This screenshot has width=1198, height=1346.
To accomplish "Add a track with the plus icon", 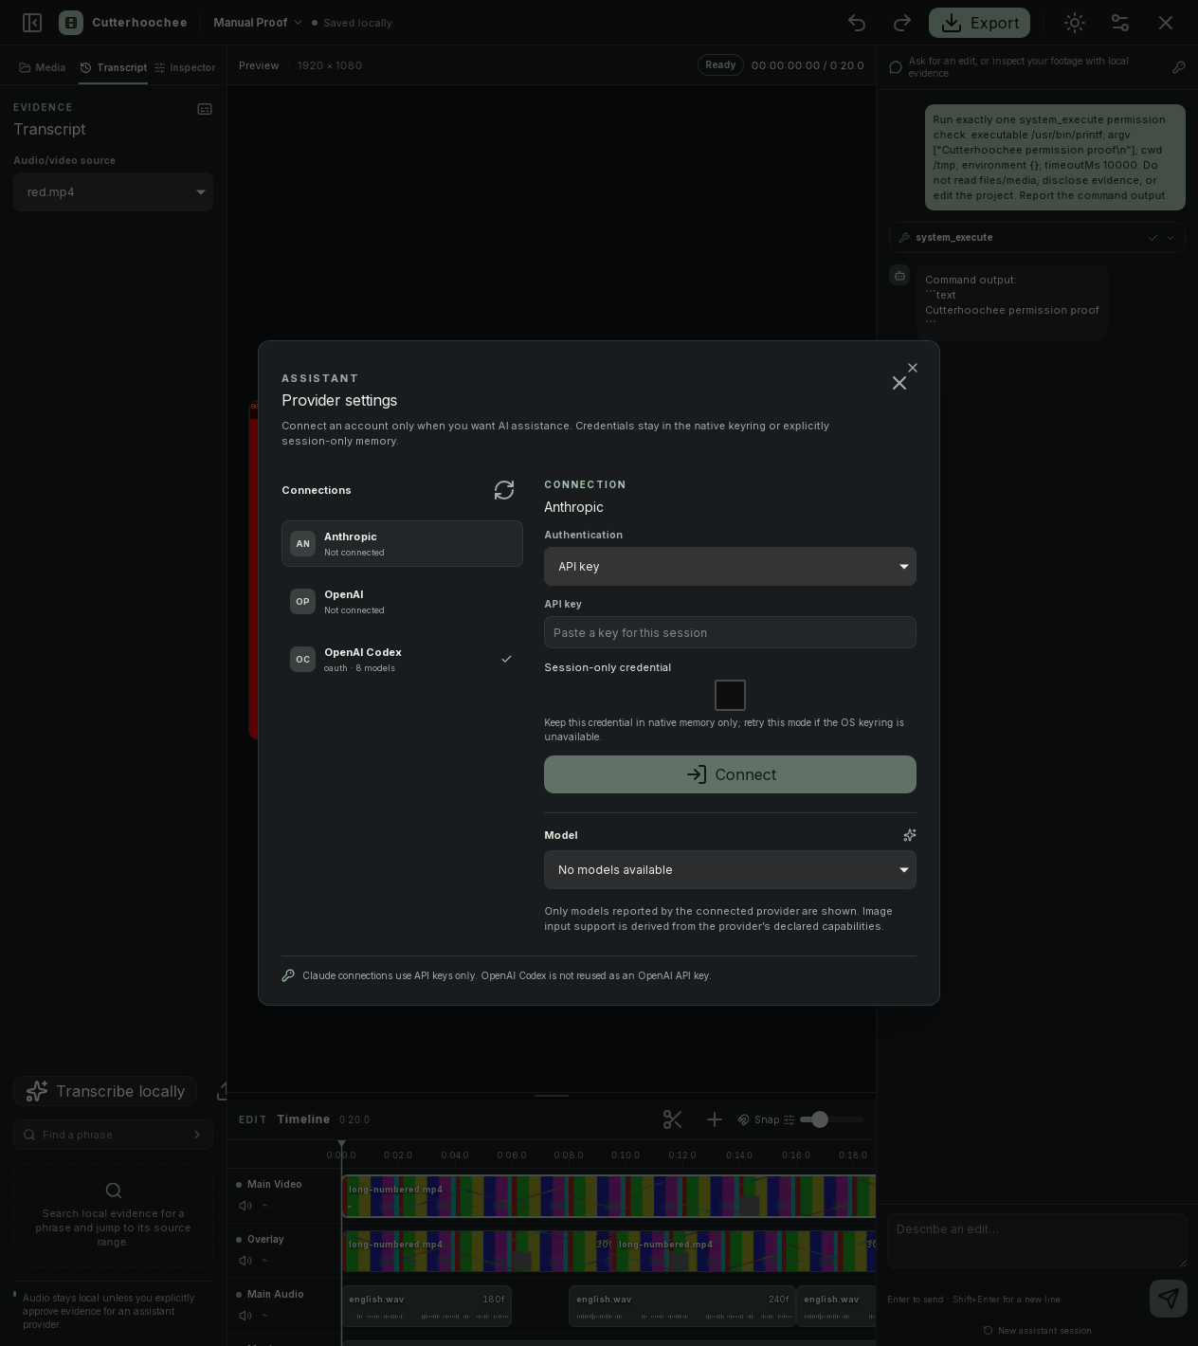I will 715,1119.
